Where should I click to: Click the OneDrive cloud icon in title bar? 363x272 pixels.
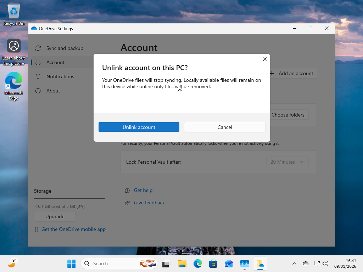tap(34, 28)
